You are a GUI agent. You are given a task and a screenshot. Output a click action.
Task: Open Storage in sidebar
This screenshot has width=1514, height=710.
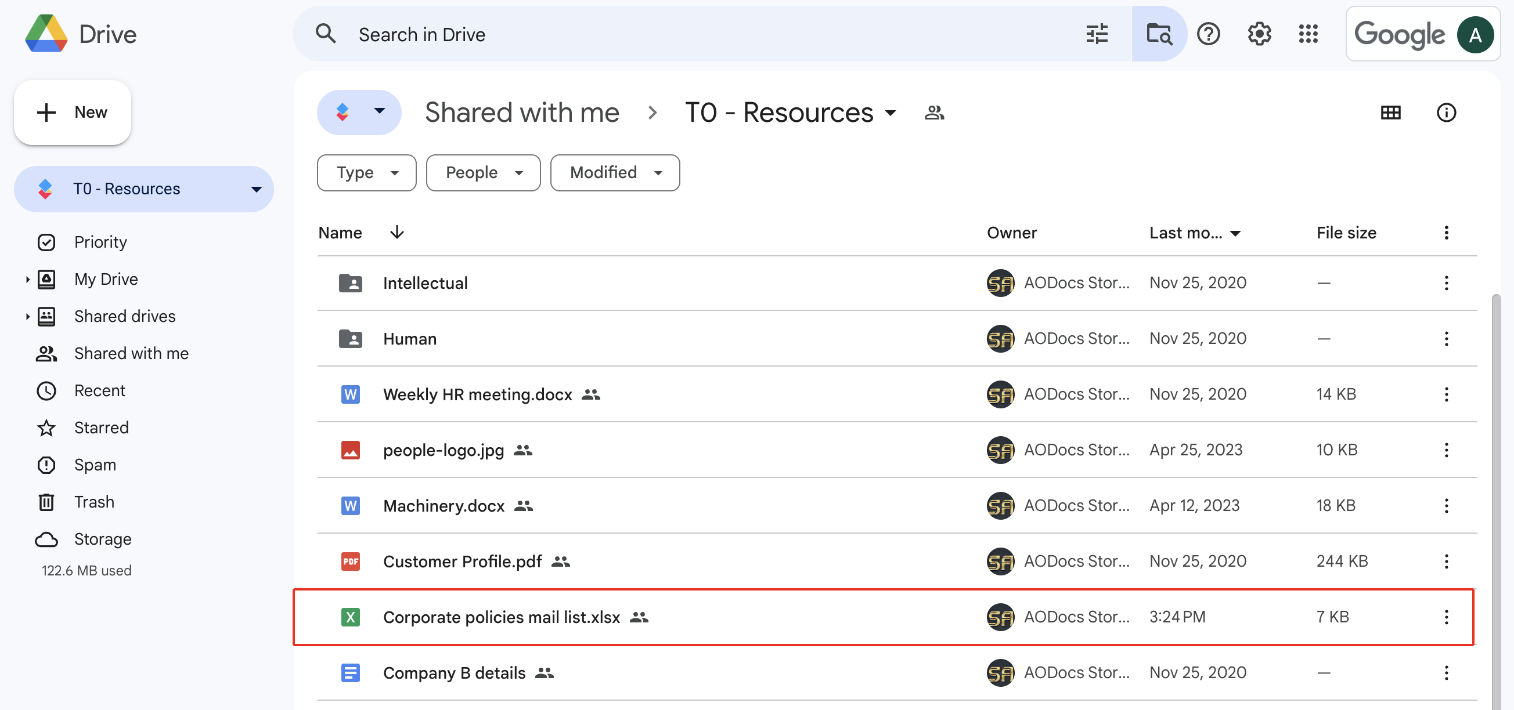102,539
